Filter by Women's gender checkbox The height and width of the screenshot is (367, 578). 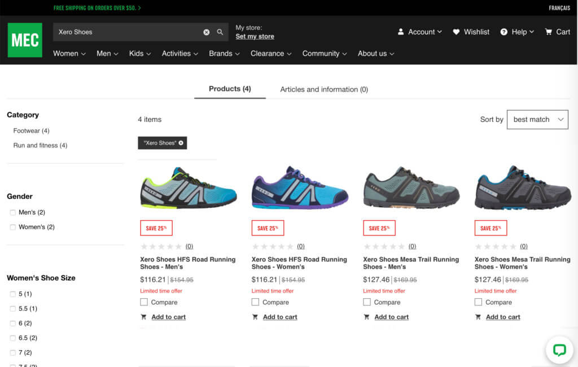13,227
